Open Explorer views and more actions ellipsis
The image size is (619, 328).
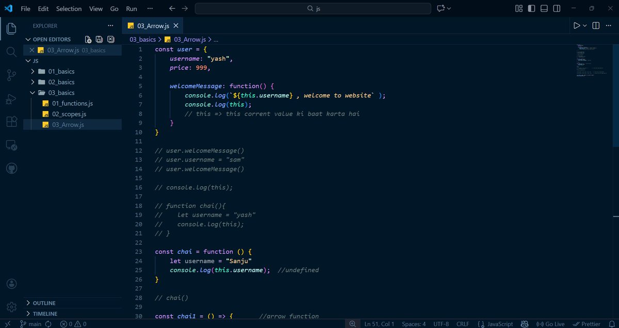coord(110,26)
